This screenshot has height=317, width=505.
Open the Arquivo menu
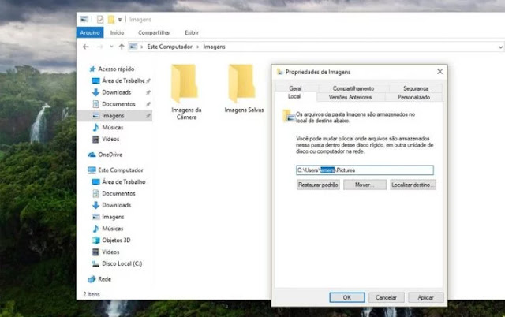click(x=90, y=32)
